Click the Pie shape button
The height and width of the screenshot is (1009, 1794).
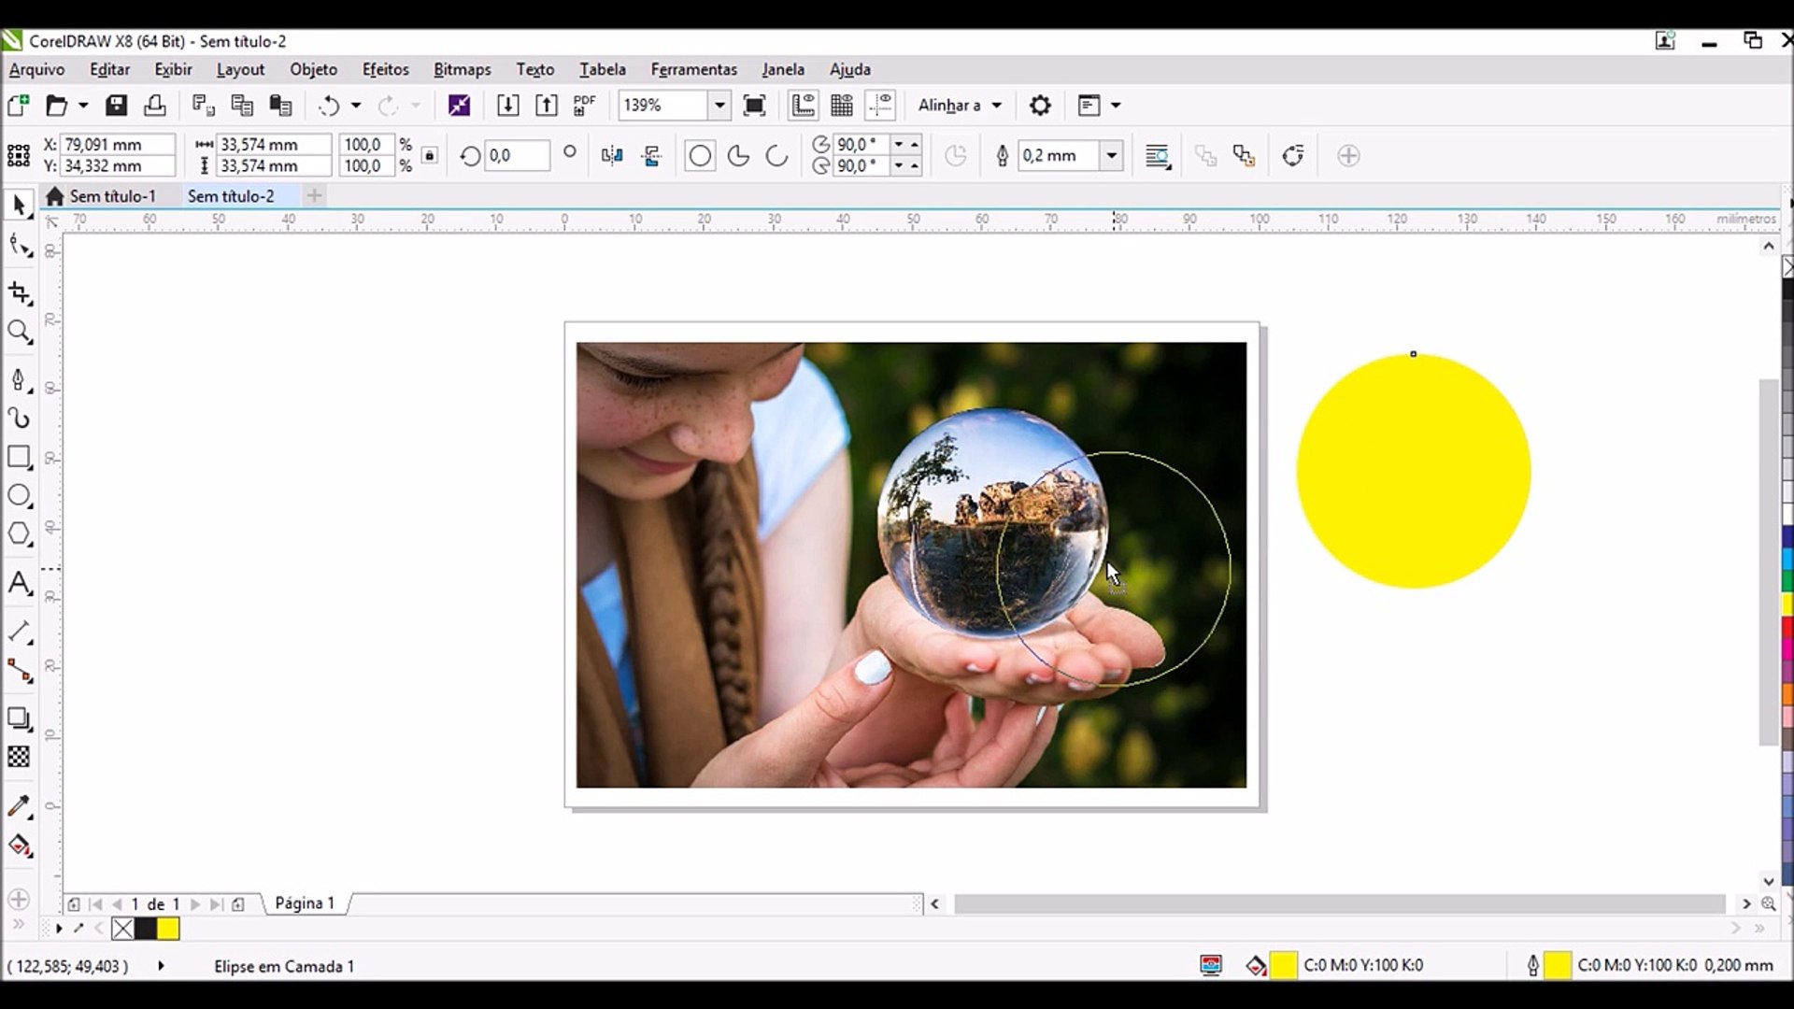pyautogui.click(x=738, y=156)
